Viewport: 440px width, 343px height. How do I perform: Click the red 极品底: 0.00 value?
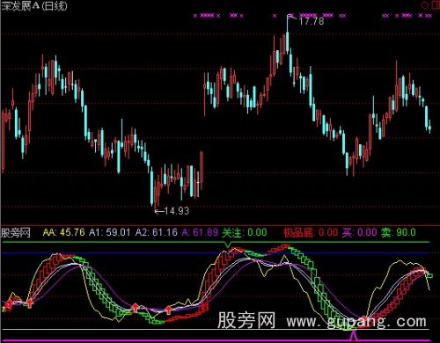311,232
